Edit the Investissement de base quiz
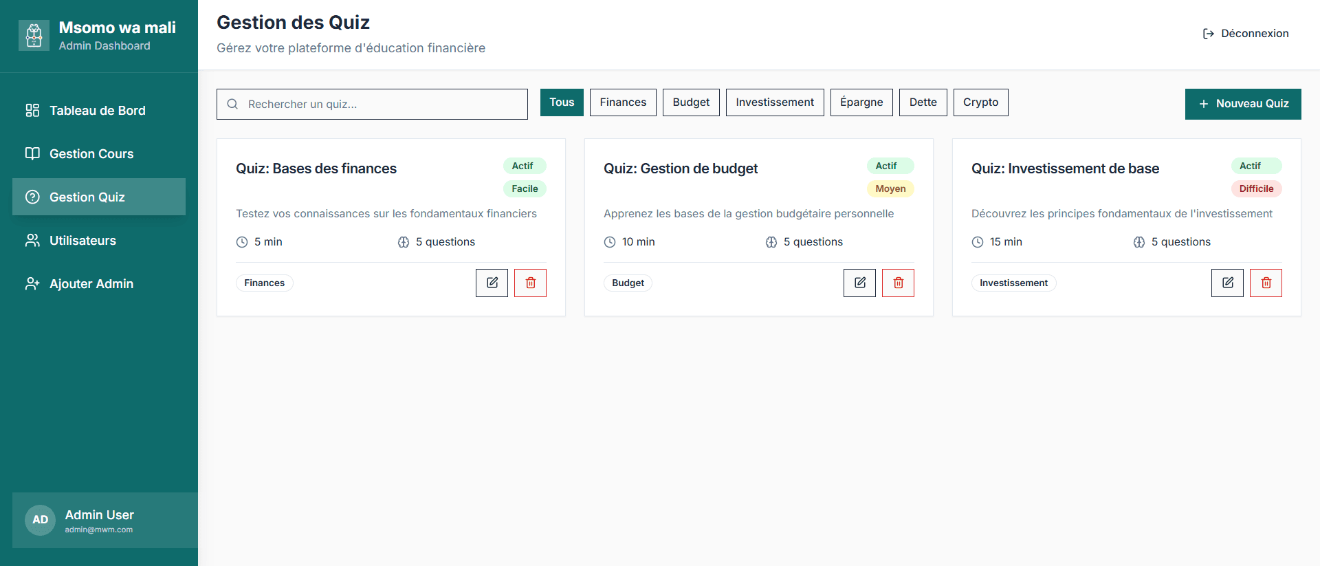 pyautogui.click(x=1227, y=283)
